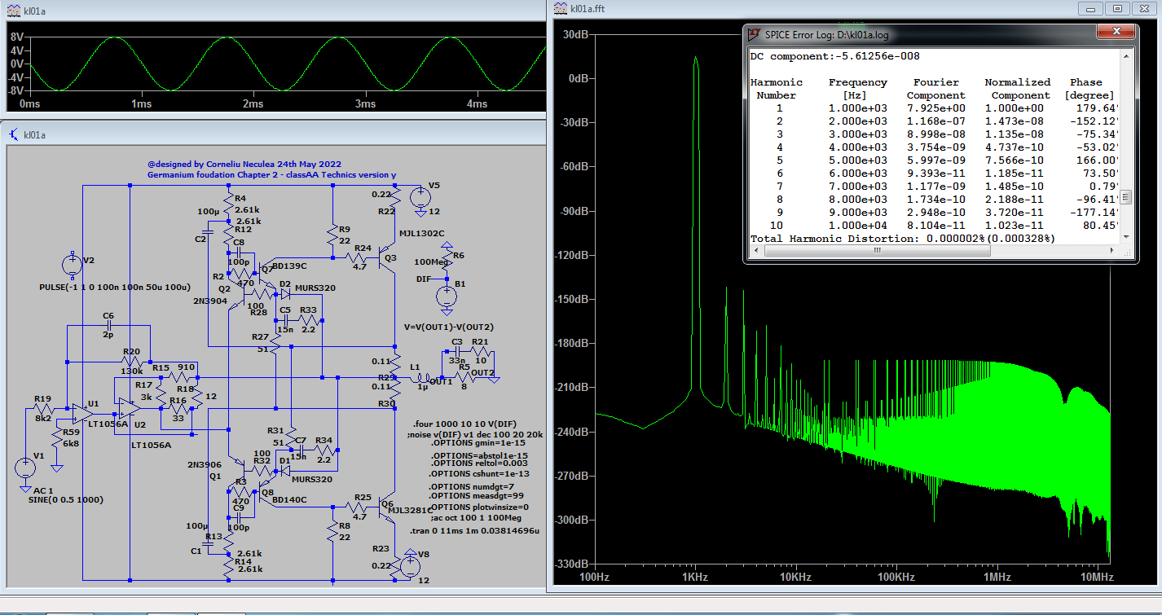Select the Q6 MJL3281C transistor
The image size is (1162, 615).
pyautogui.click(x=389, y=507)
